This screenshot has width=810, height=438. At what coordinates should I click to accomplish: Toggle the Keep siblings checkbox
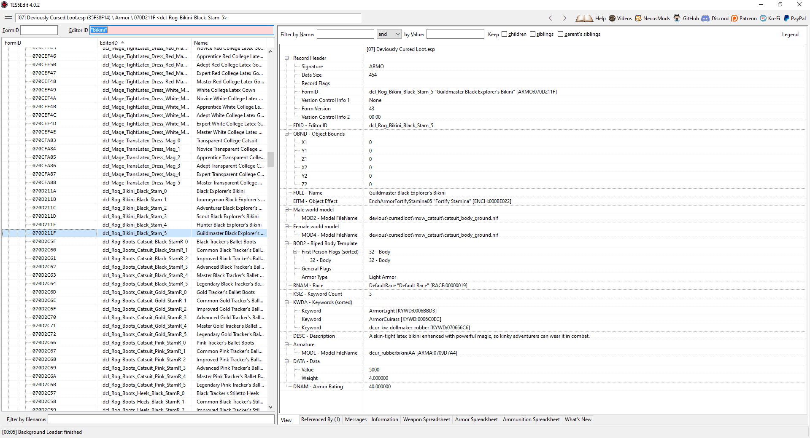pos(532,34)
